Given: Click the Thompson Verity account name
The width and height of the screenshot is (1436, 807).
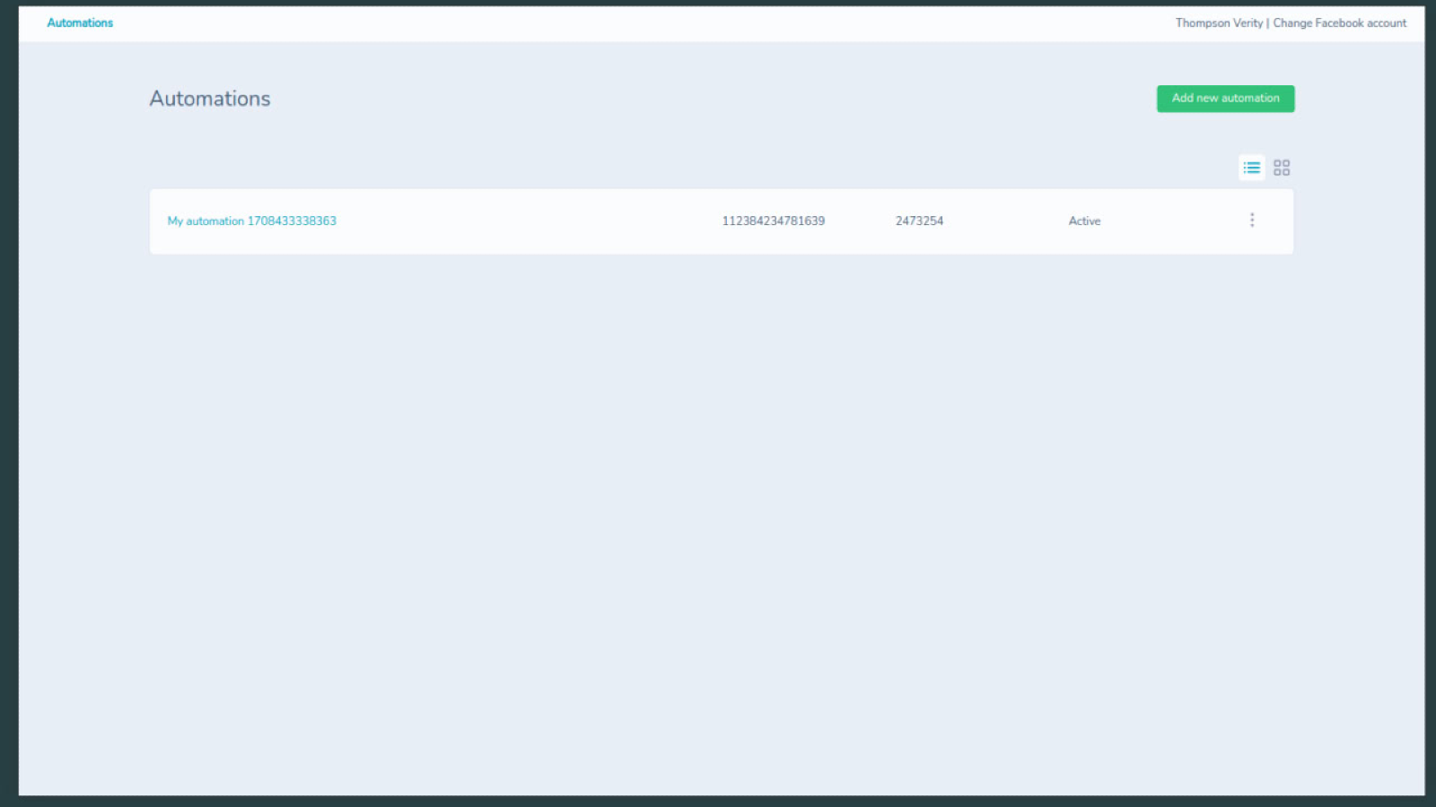Looking at the screenshot, I should point(1218,23).
